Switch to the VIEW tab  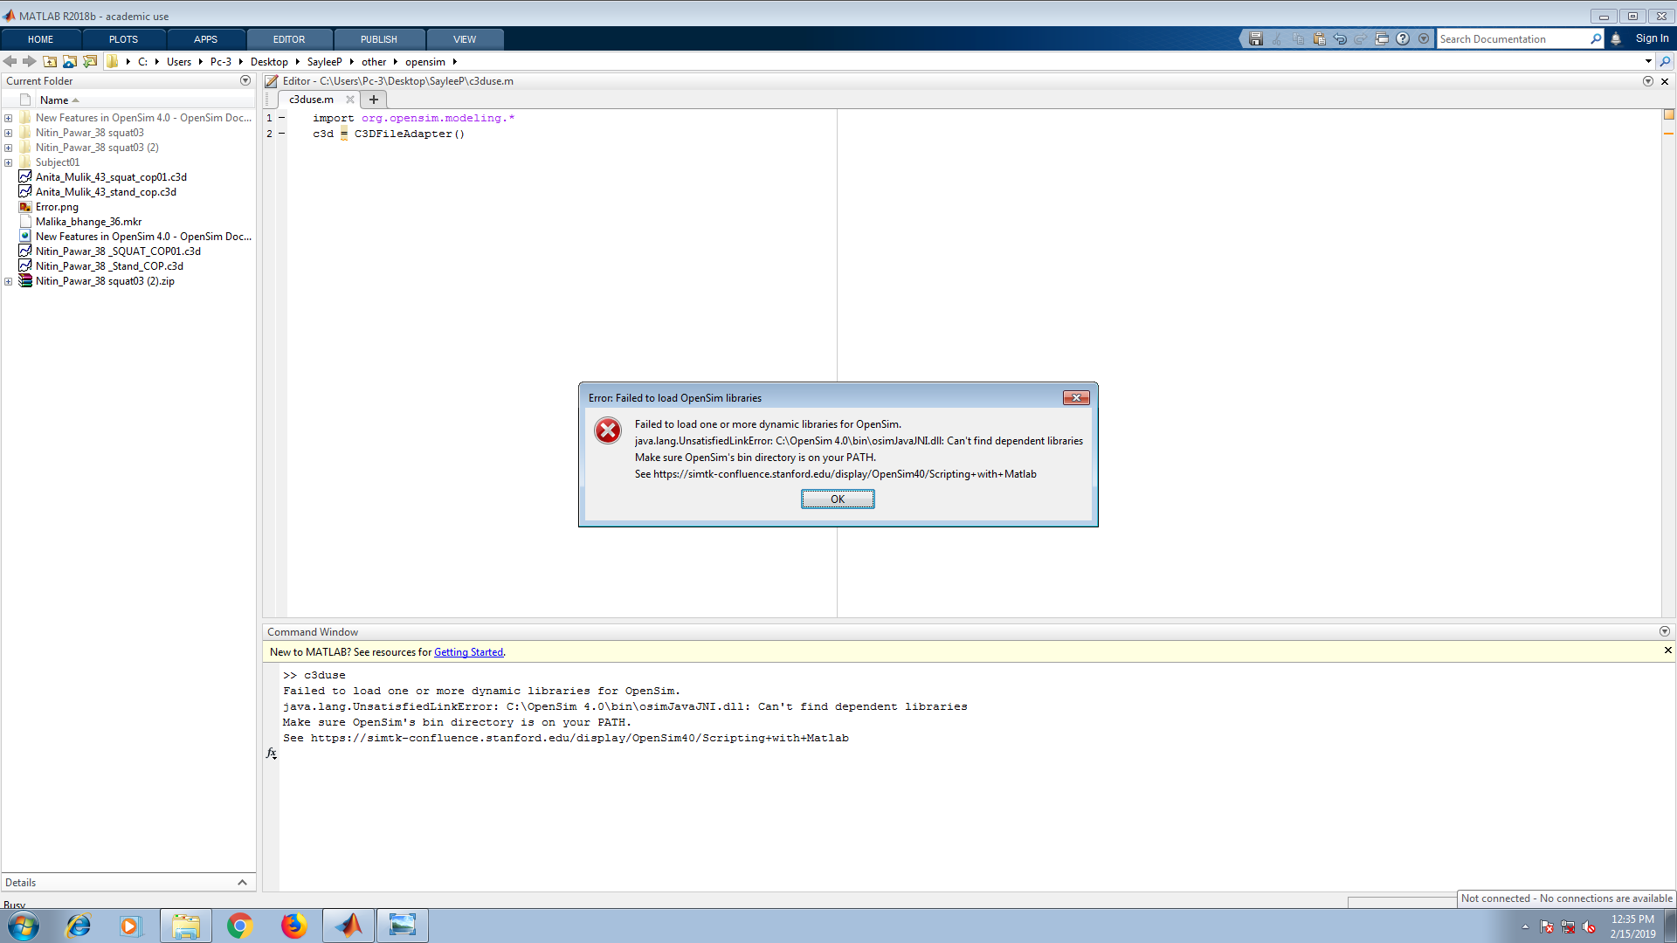[x=465, y=39]
